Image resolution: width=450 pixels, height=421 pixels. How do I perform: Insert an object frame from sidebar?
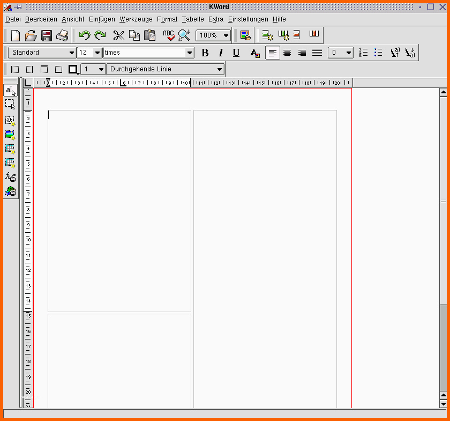point(10,191)
